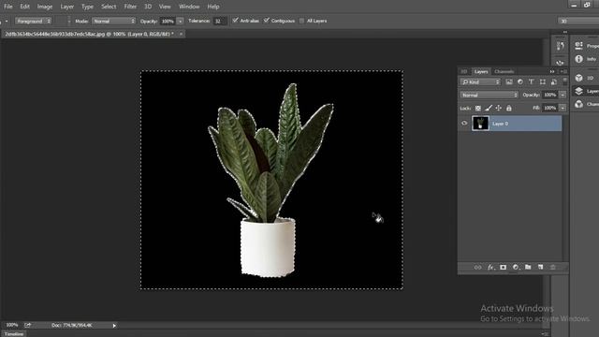Open the Select menu
The width and height of the screenshot is (599, 337).
pos(109,7)
